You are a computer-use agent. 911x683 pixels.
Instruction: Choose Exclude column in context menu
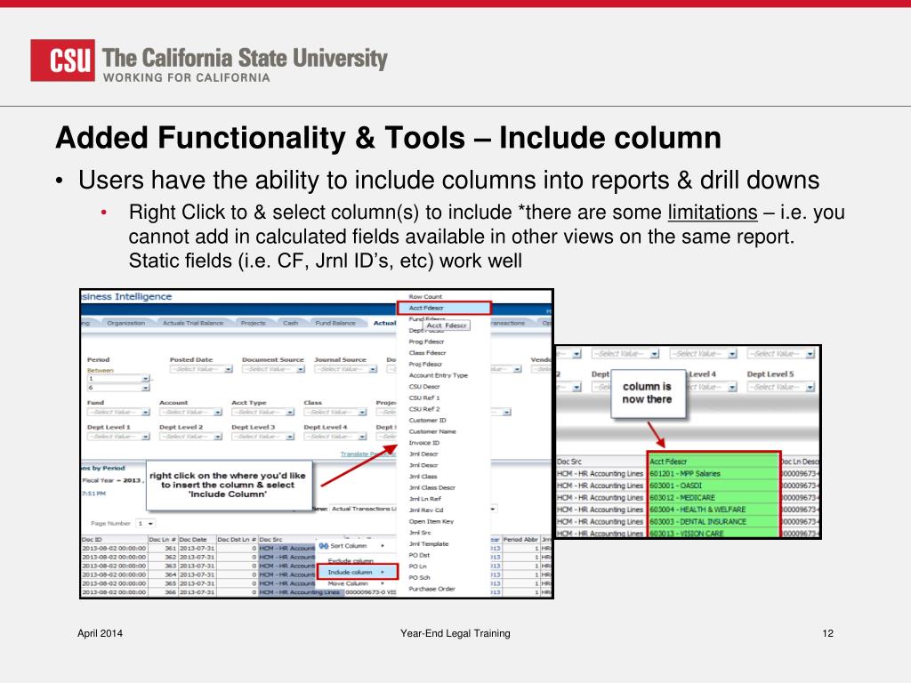(x=351, y=561)
